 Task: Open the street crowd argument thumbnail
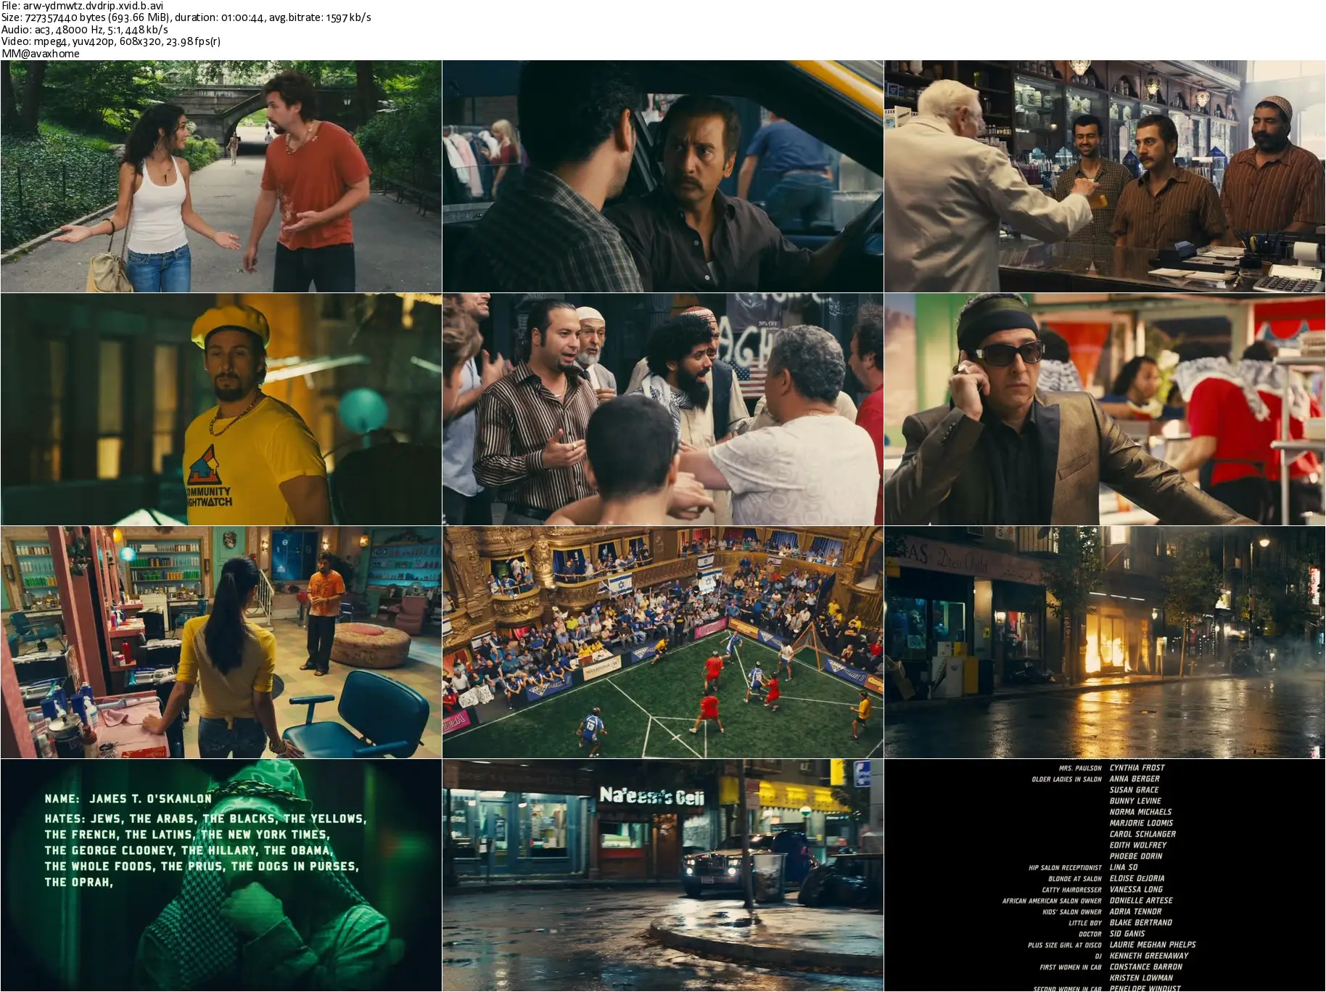point(663,409)
